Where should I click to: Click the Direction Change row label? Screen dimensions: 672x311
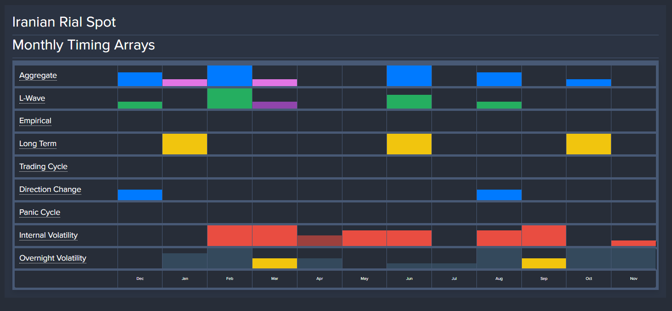50,190
